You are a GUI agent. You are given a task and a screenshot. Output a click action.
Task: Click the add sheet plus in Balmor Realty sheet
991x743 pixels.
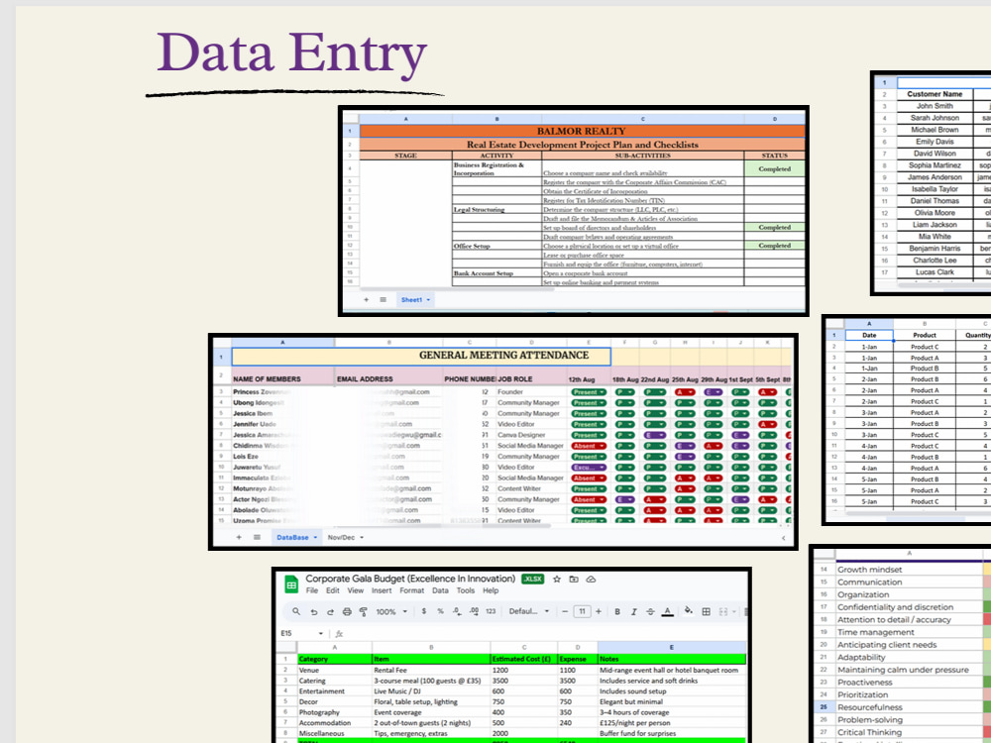pyautogui.click(x=366, y=299)
